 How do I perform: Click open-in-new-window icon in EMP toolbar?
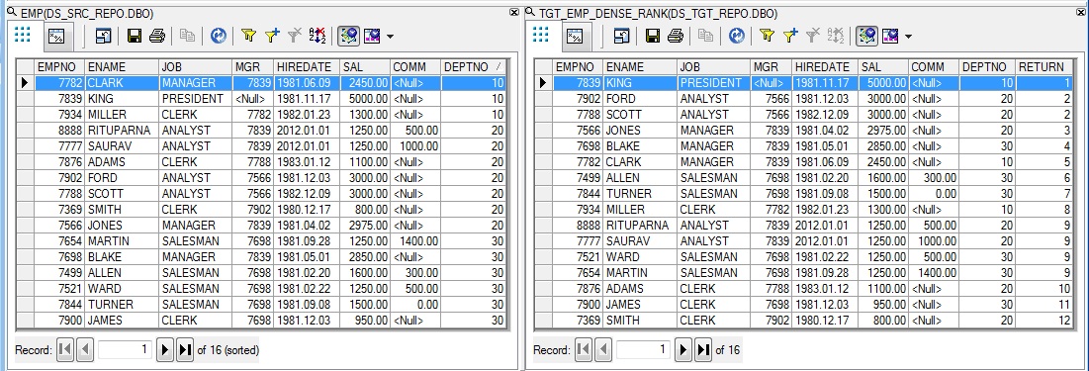coord(104,37)
